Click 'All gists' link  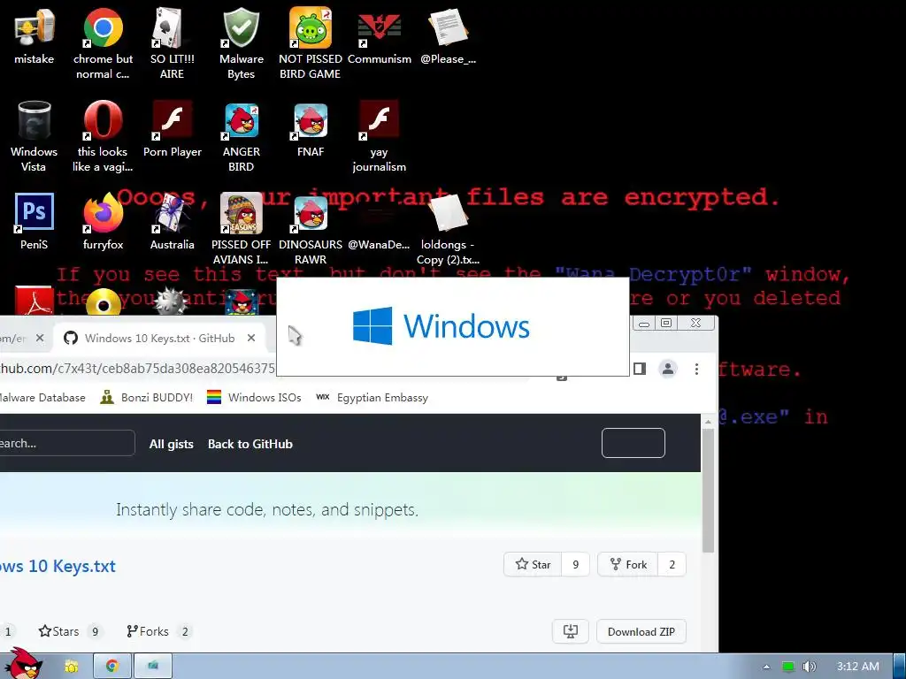click(x=171, y=444)
